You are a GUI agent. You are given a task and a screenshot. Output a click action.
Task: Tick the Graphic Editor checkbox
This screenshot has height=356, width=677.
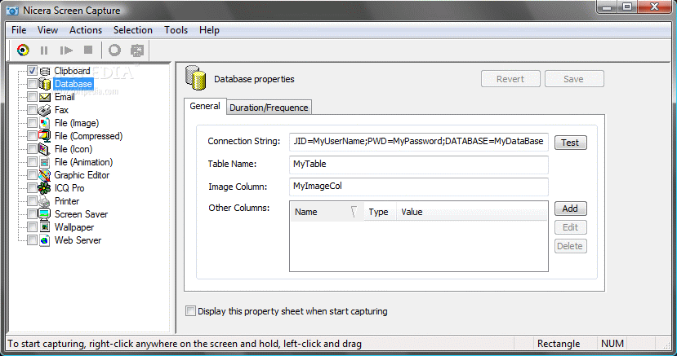[33, 175]
